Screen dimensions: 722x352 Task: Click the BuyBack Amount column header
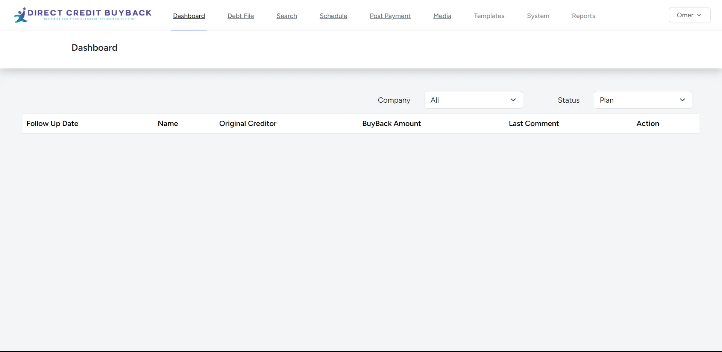[x=391, y=123]
